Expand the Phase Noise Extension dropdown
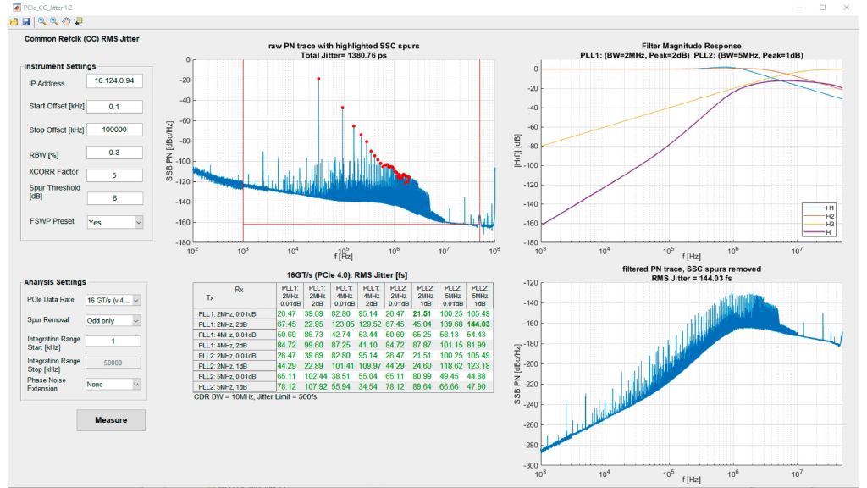The image size is (867, 488). [x=113, y=384]
